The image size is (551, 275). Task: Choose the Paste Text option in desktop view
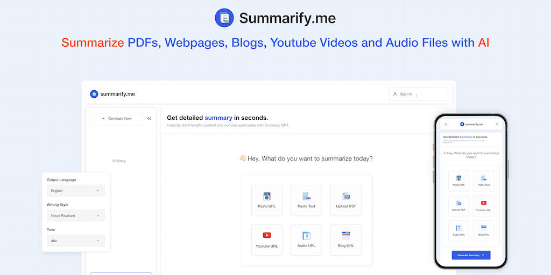tap(306, 200)
